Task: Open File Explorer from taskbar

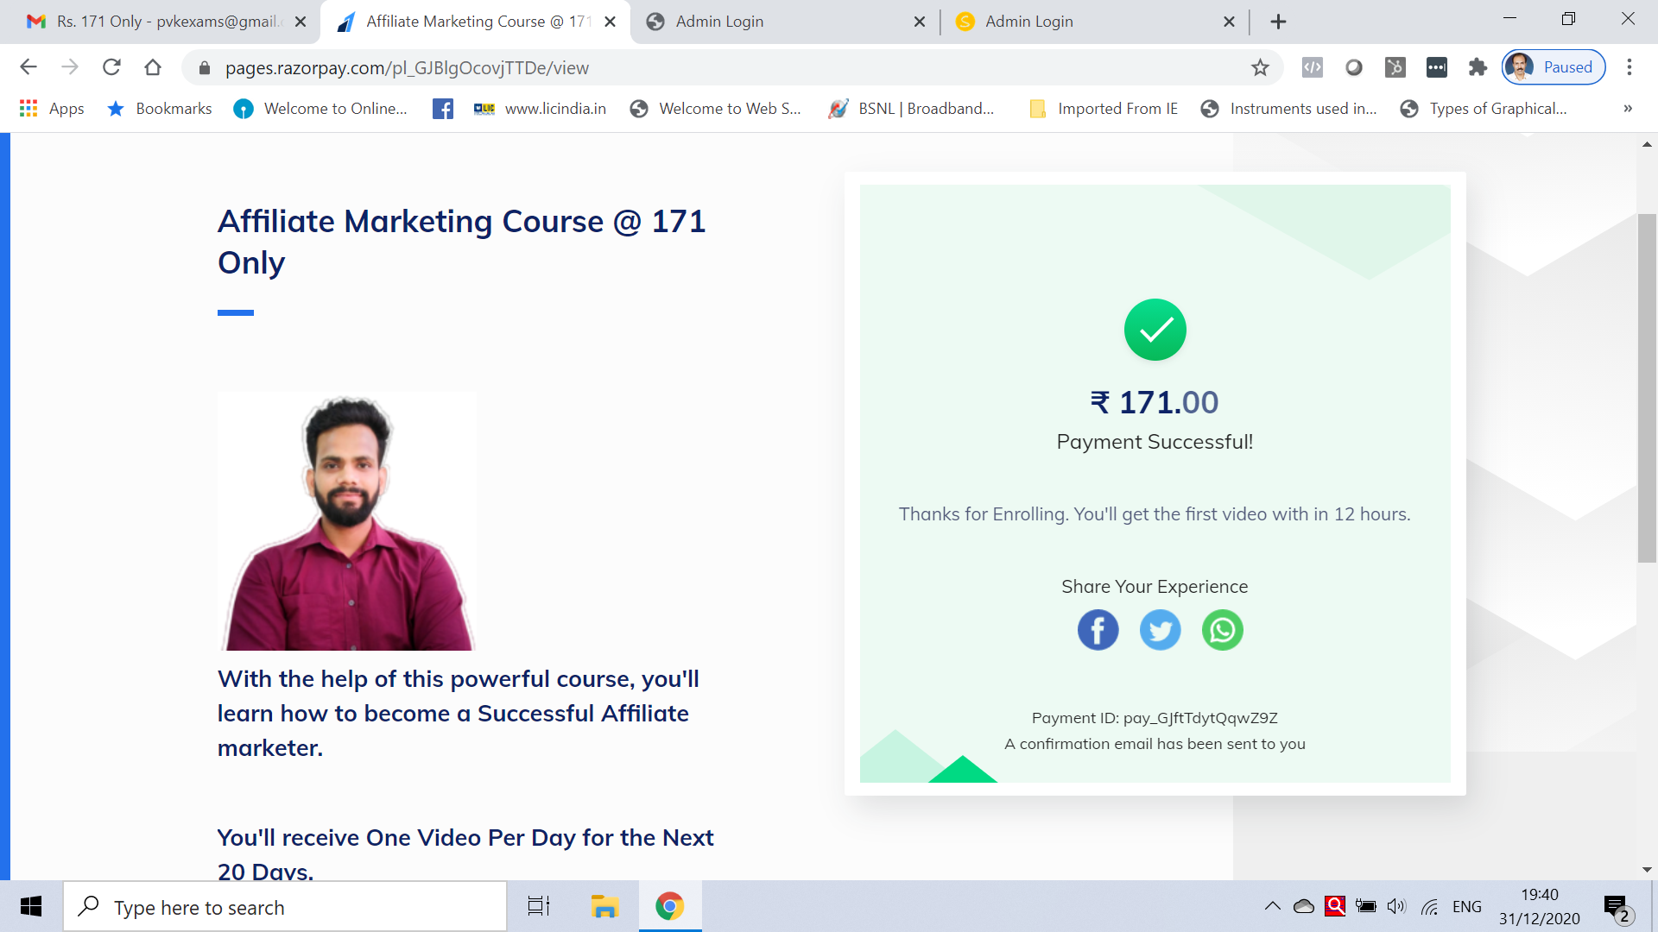Action: point(604,906)
